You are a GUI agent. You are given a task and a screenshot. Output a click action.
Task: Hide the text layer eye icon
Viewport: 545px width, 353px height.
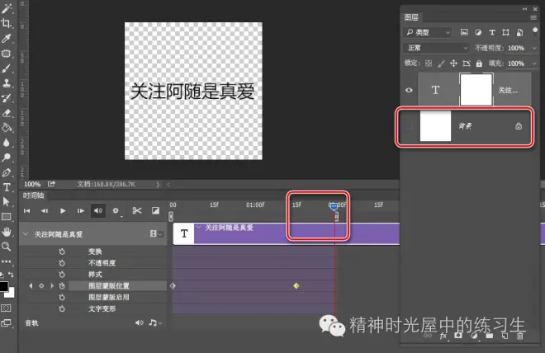click(409, 90)
